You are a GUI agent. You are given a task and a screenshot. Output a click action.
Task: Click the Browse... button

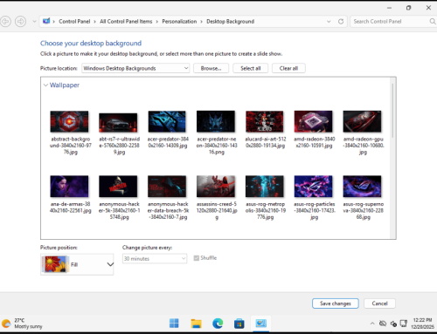211,68
